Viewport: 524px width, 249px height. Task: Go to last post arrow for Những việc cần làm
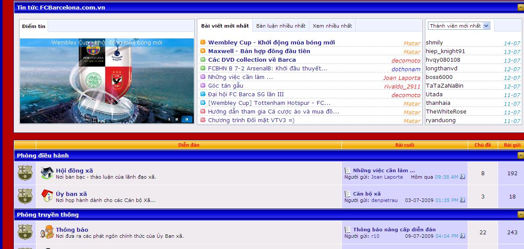coord(463,177)
